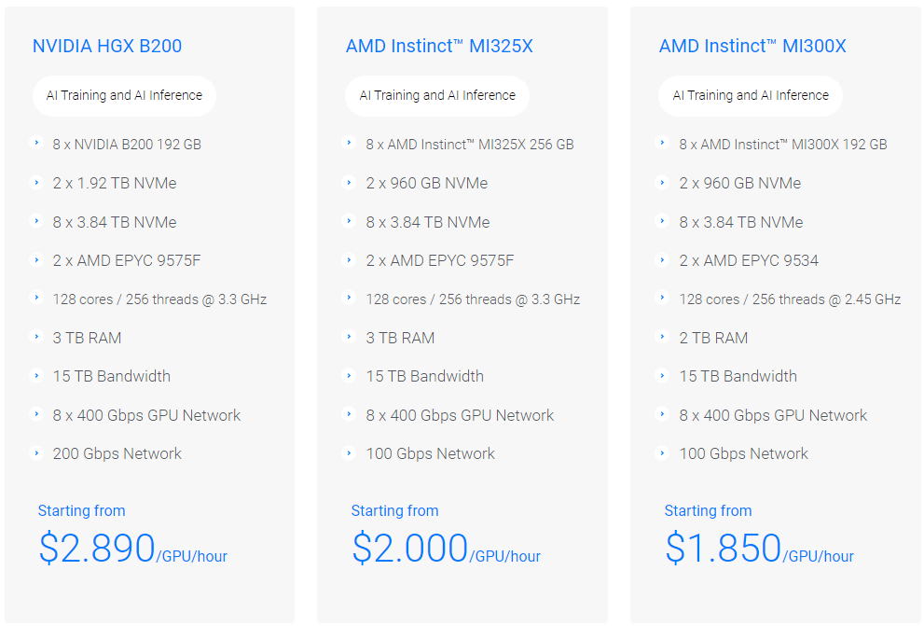Click Starting from label on the MI325X card

[x=394, y=510]
